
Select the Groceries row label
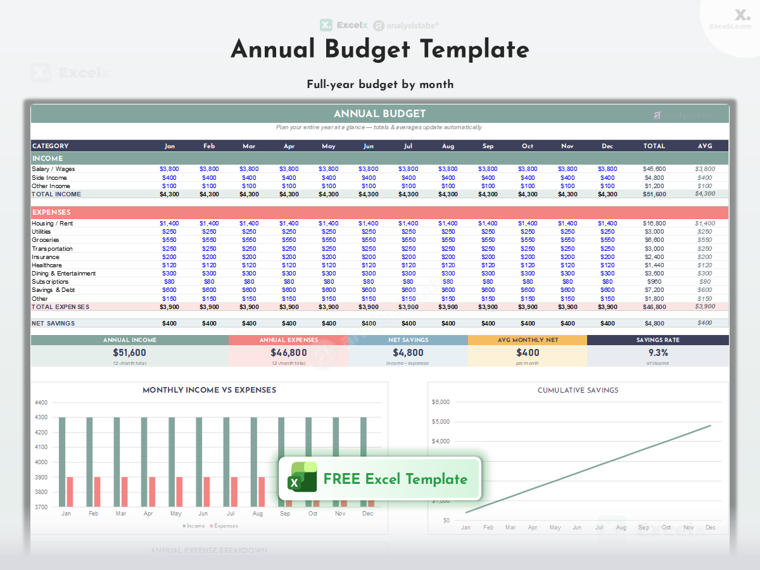coord(45,240)
